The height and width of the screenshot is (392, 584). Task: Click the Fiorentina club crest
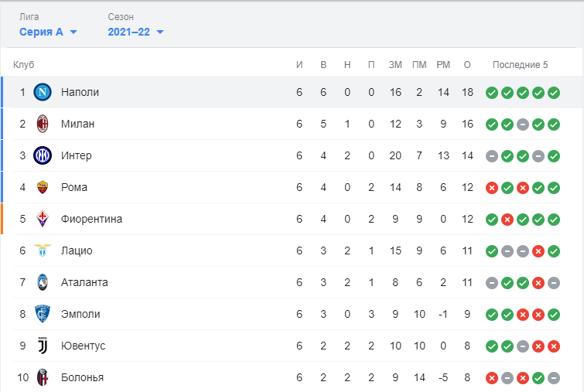tap(43, 219)
